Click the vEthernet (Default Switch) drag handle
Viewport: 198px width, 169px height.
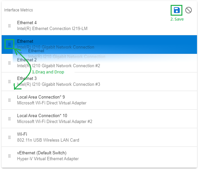click(9, 156)
